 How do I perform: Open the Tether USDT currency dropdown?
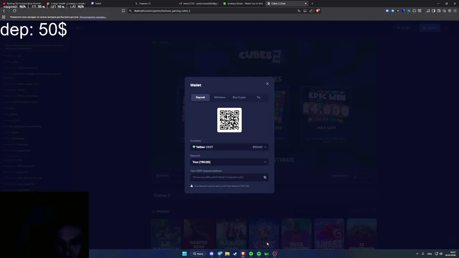coord(229,147)
